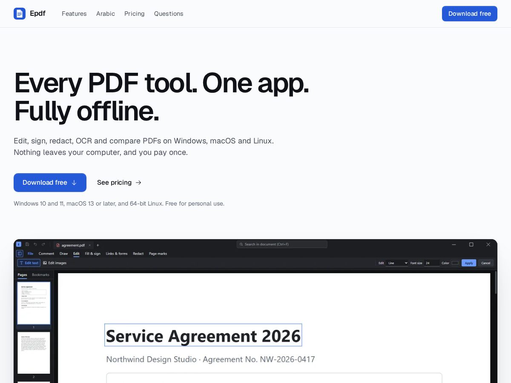
Task: Click the Cancel button
Action: [486, 263]
